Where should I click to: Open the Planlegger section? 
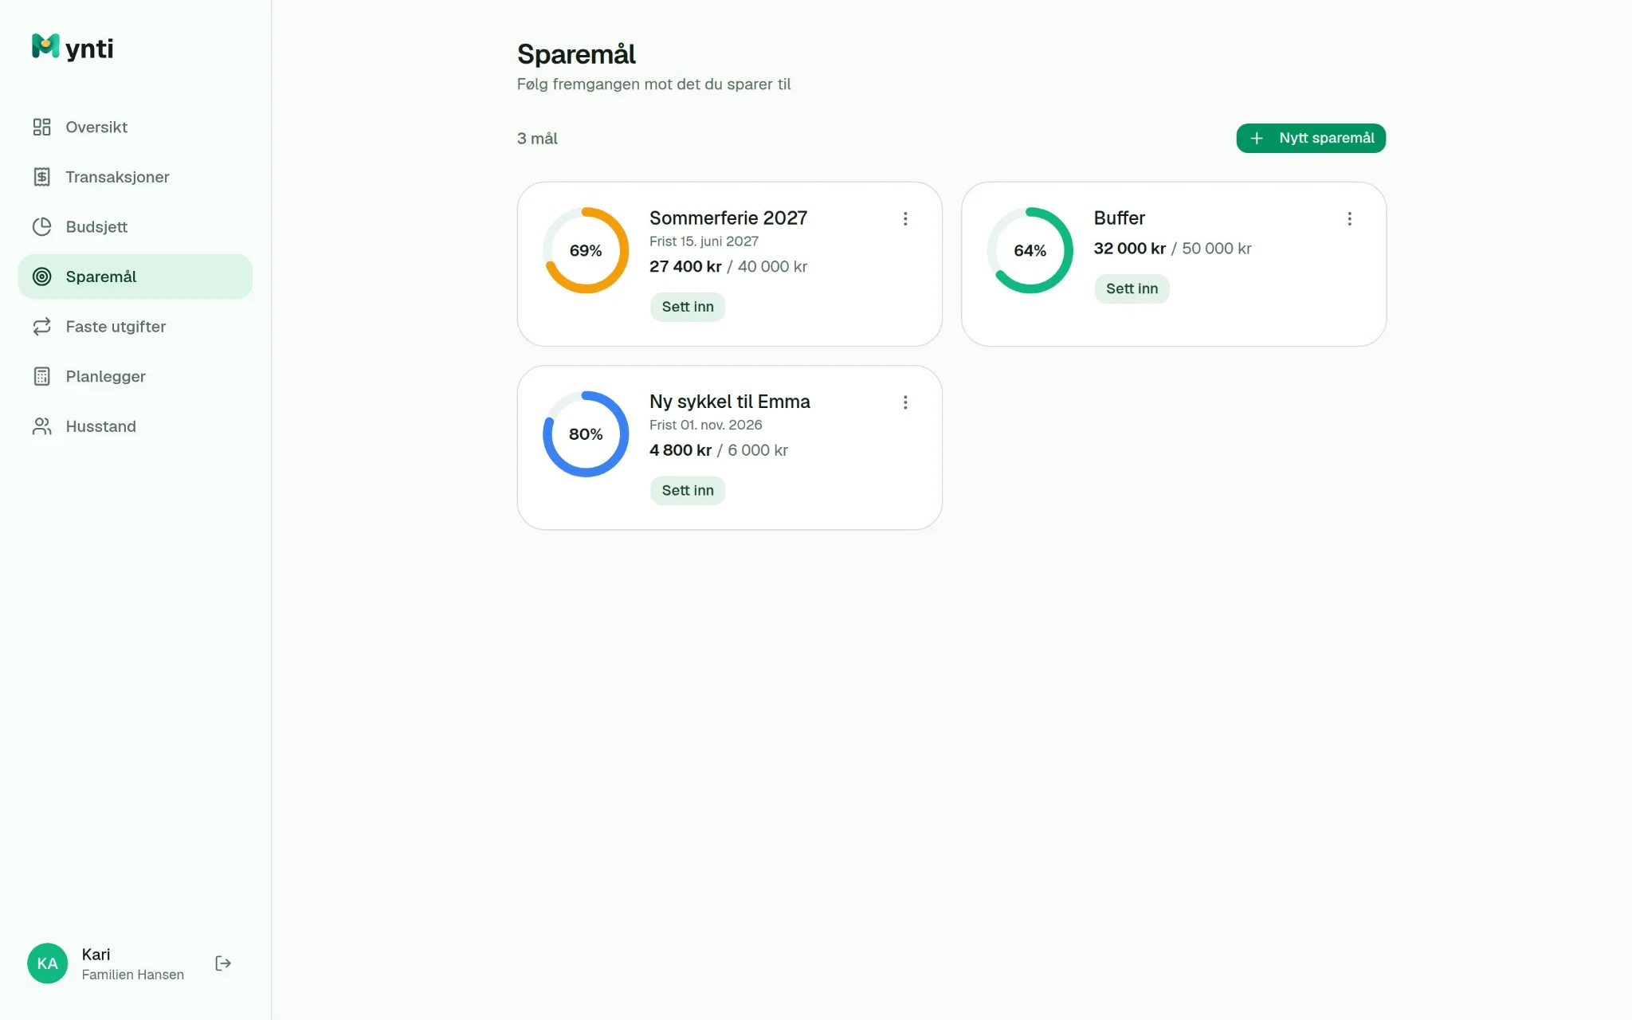135,376
